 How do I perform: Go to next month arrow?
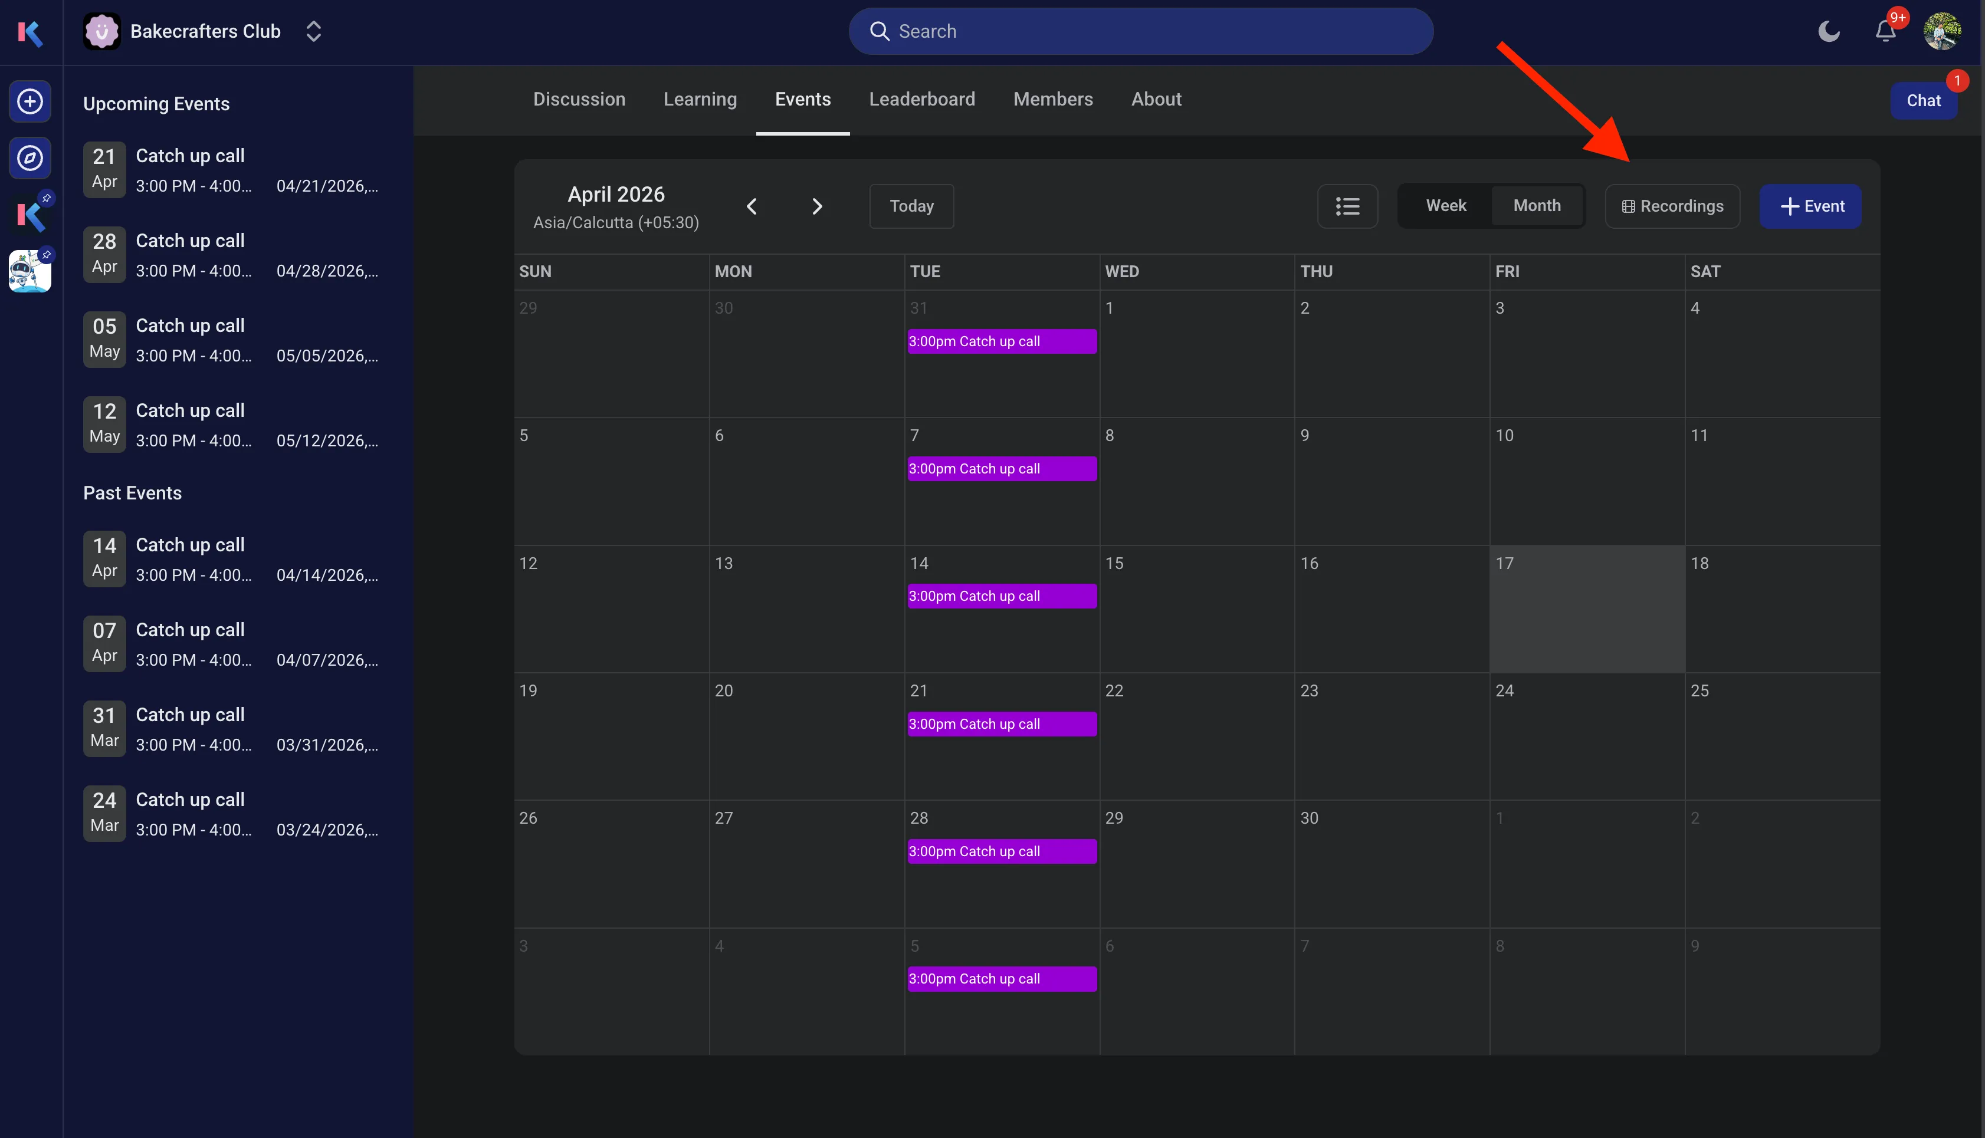point(817,206)
